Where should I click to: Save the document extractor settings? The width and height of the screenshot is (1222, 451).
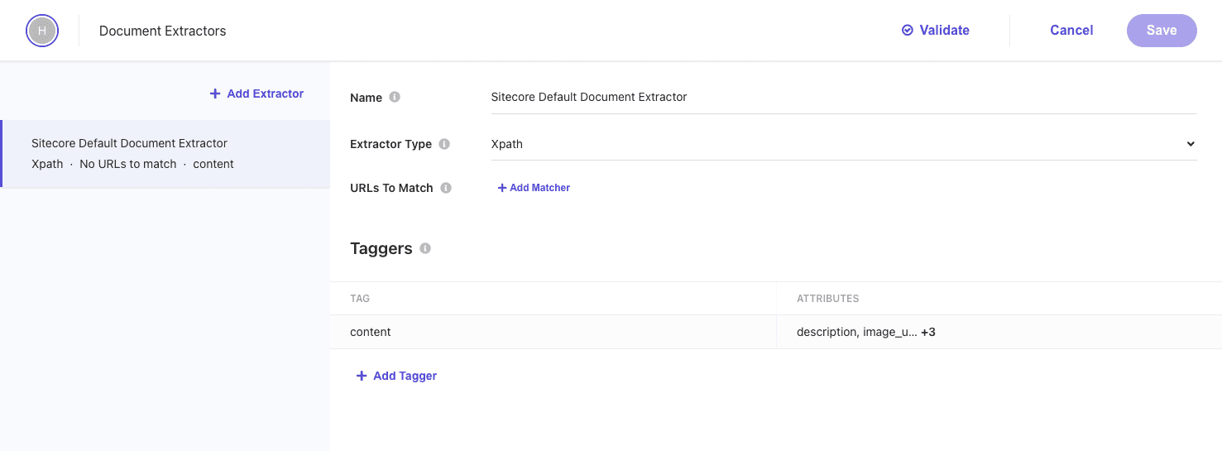[1161, 31]
